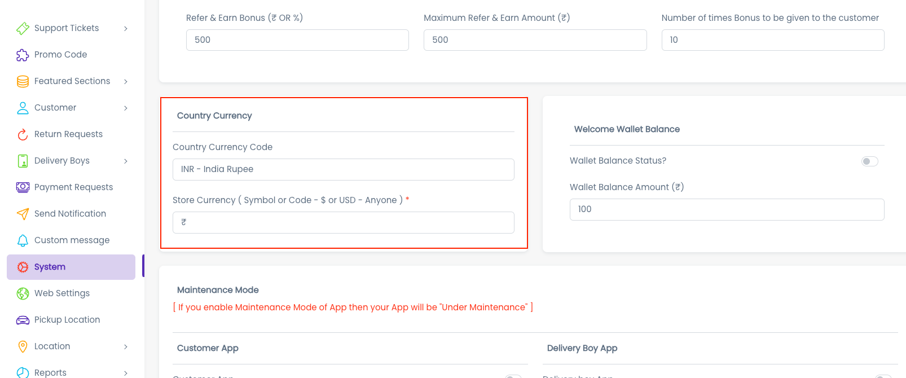Click the Send Notification paper plane icon
This screenshot has height=378, width=906.
[23, 214]
